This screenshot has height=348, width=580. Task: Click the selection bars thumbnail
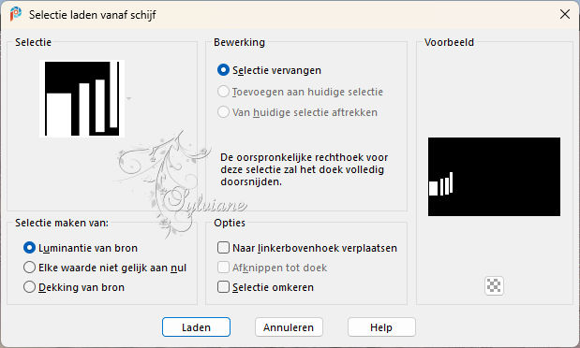pos(82,98)
